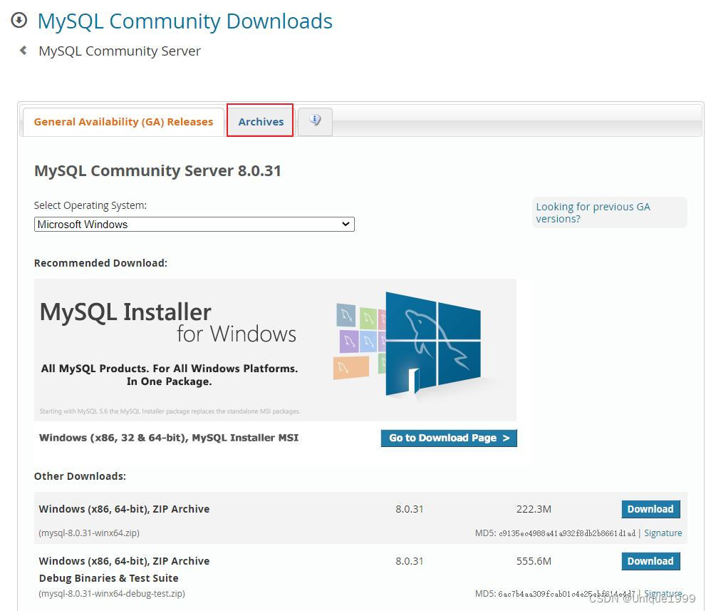Image resolution: width=706 pixels, height=611 pixels.
Task: Click the MD5 checksum c9135ec4988a41a932f8db2b8661d1ad
Action: (x=567, y=533)
